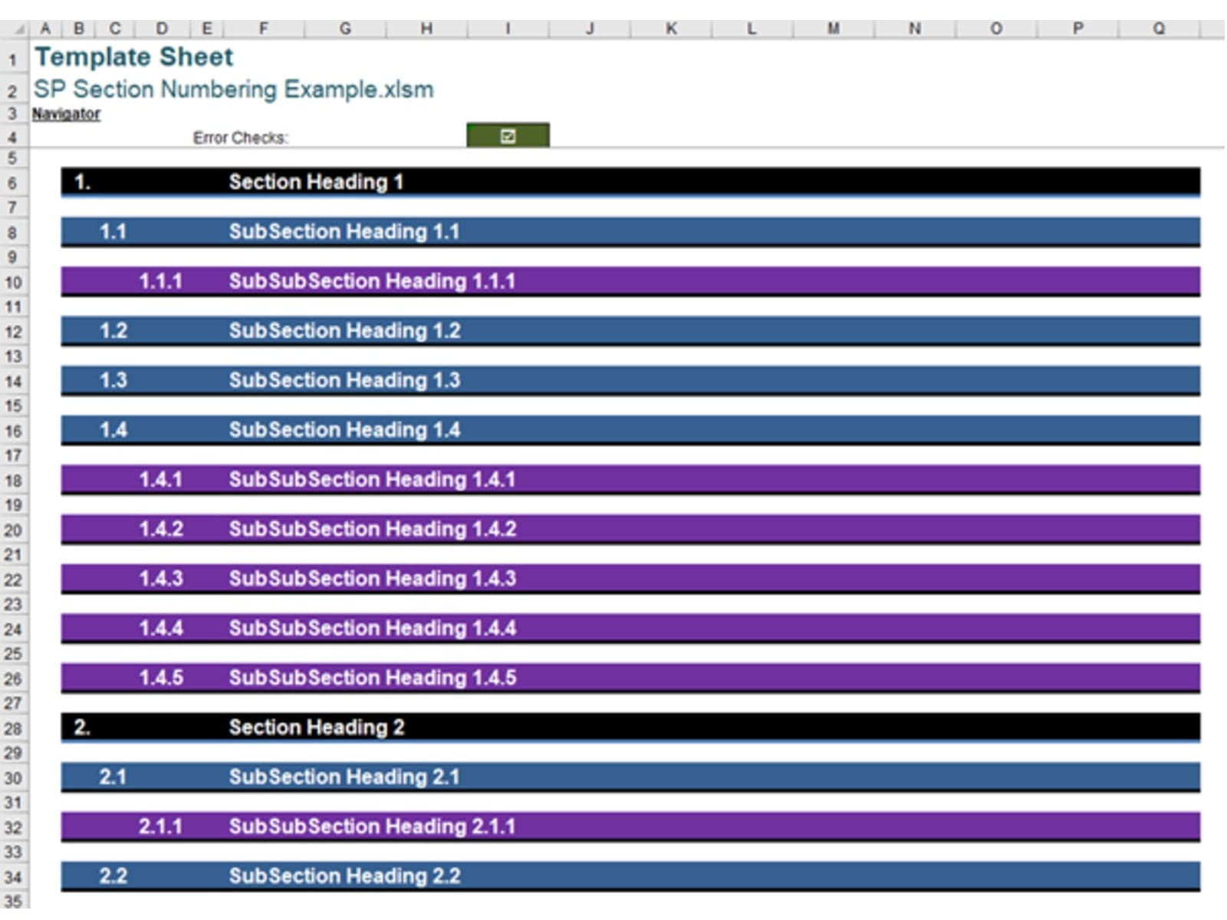Select column I header

coord(508,29)
